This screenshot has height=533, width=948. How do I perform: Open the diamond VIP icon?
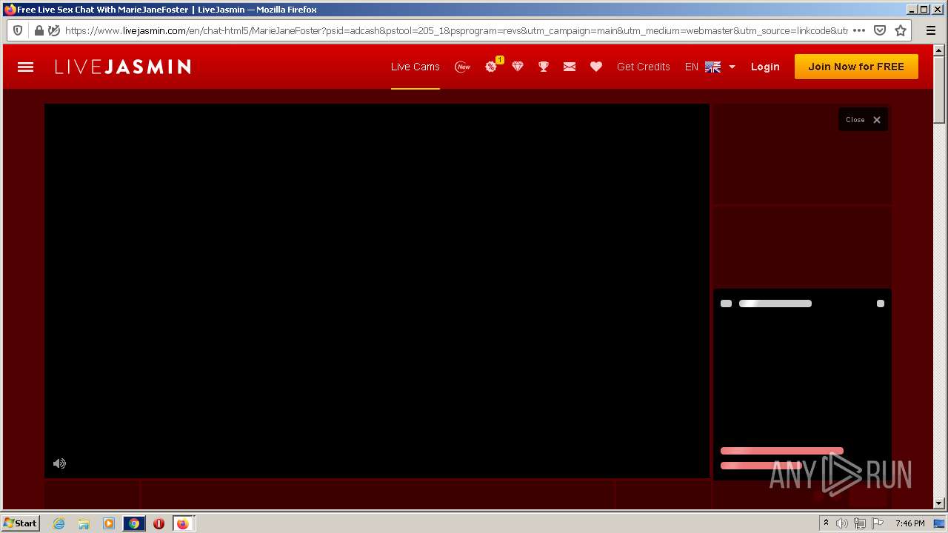pyautogui.click(x=518, y=67)
